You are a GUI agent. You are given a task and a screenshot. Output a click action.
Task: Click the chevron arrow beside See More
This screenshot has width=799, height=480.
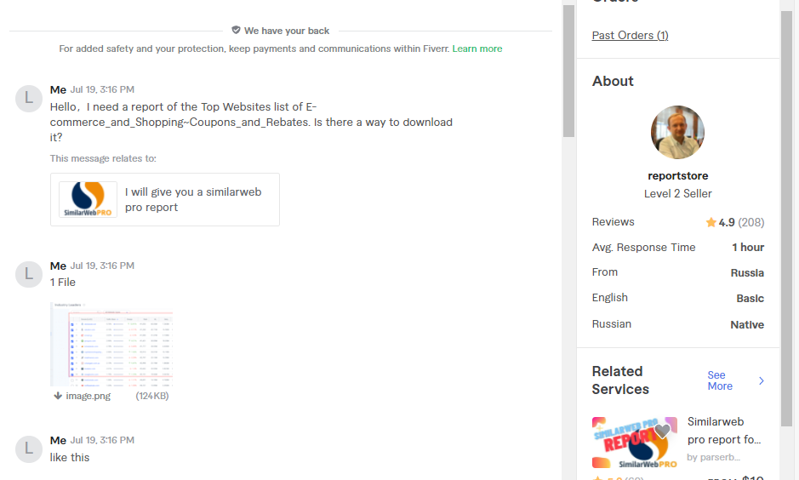click(x=762, y=380)
